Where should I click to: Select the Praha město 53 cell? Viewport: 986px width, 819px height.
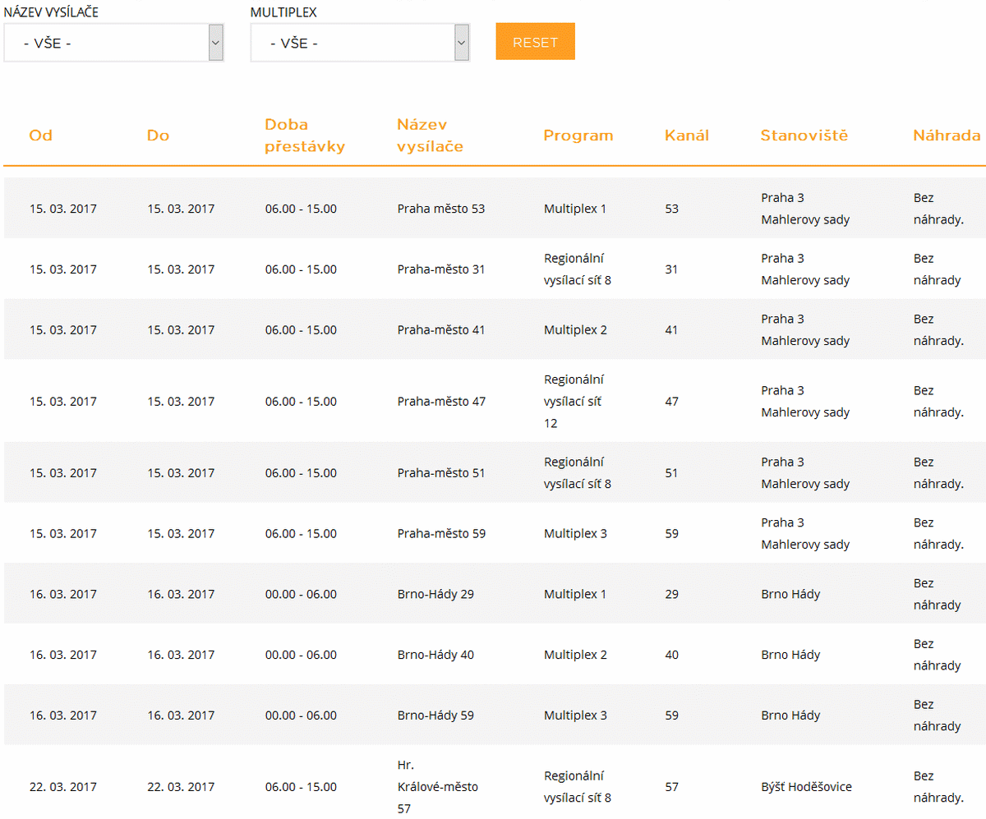(441, 209)
